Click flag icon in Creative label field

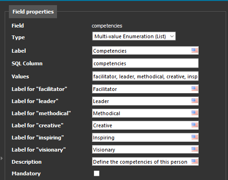click(195, 125)
